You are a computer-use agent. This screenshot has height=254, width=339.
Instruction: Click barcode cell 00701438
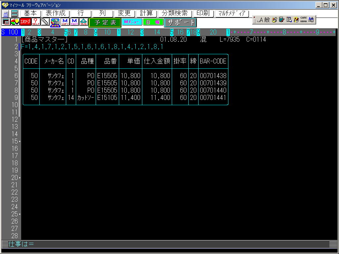[213, 76]
